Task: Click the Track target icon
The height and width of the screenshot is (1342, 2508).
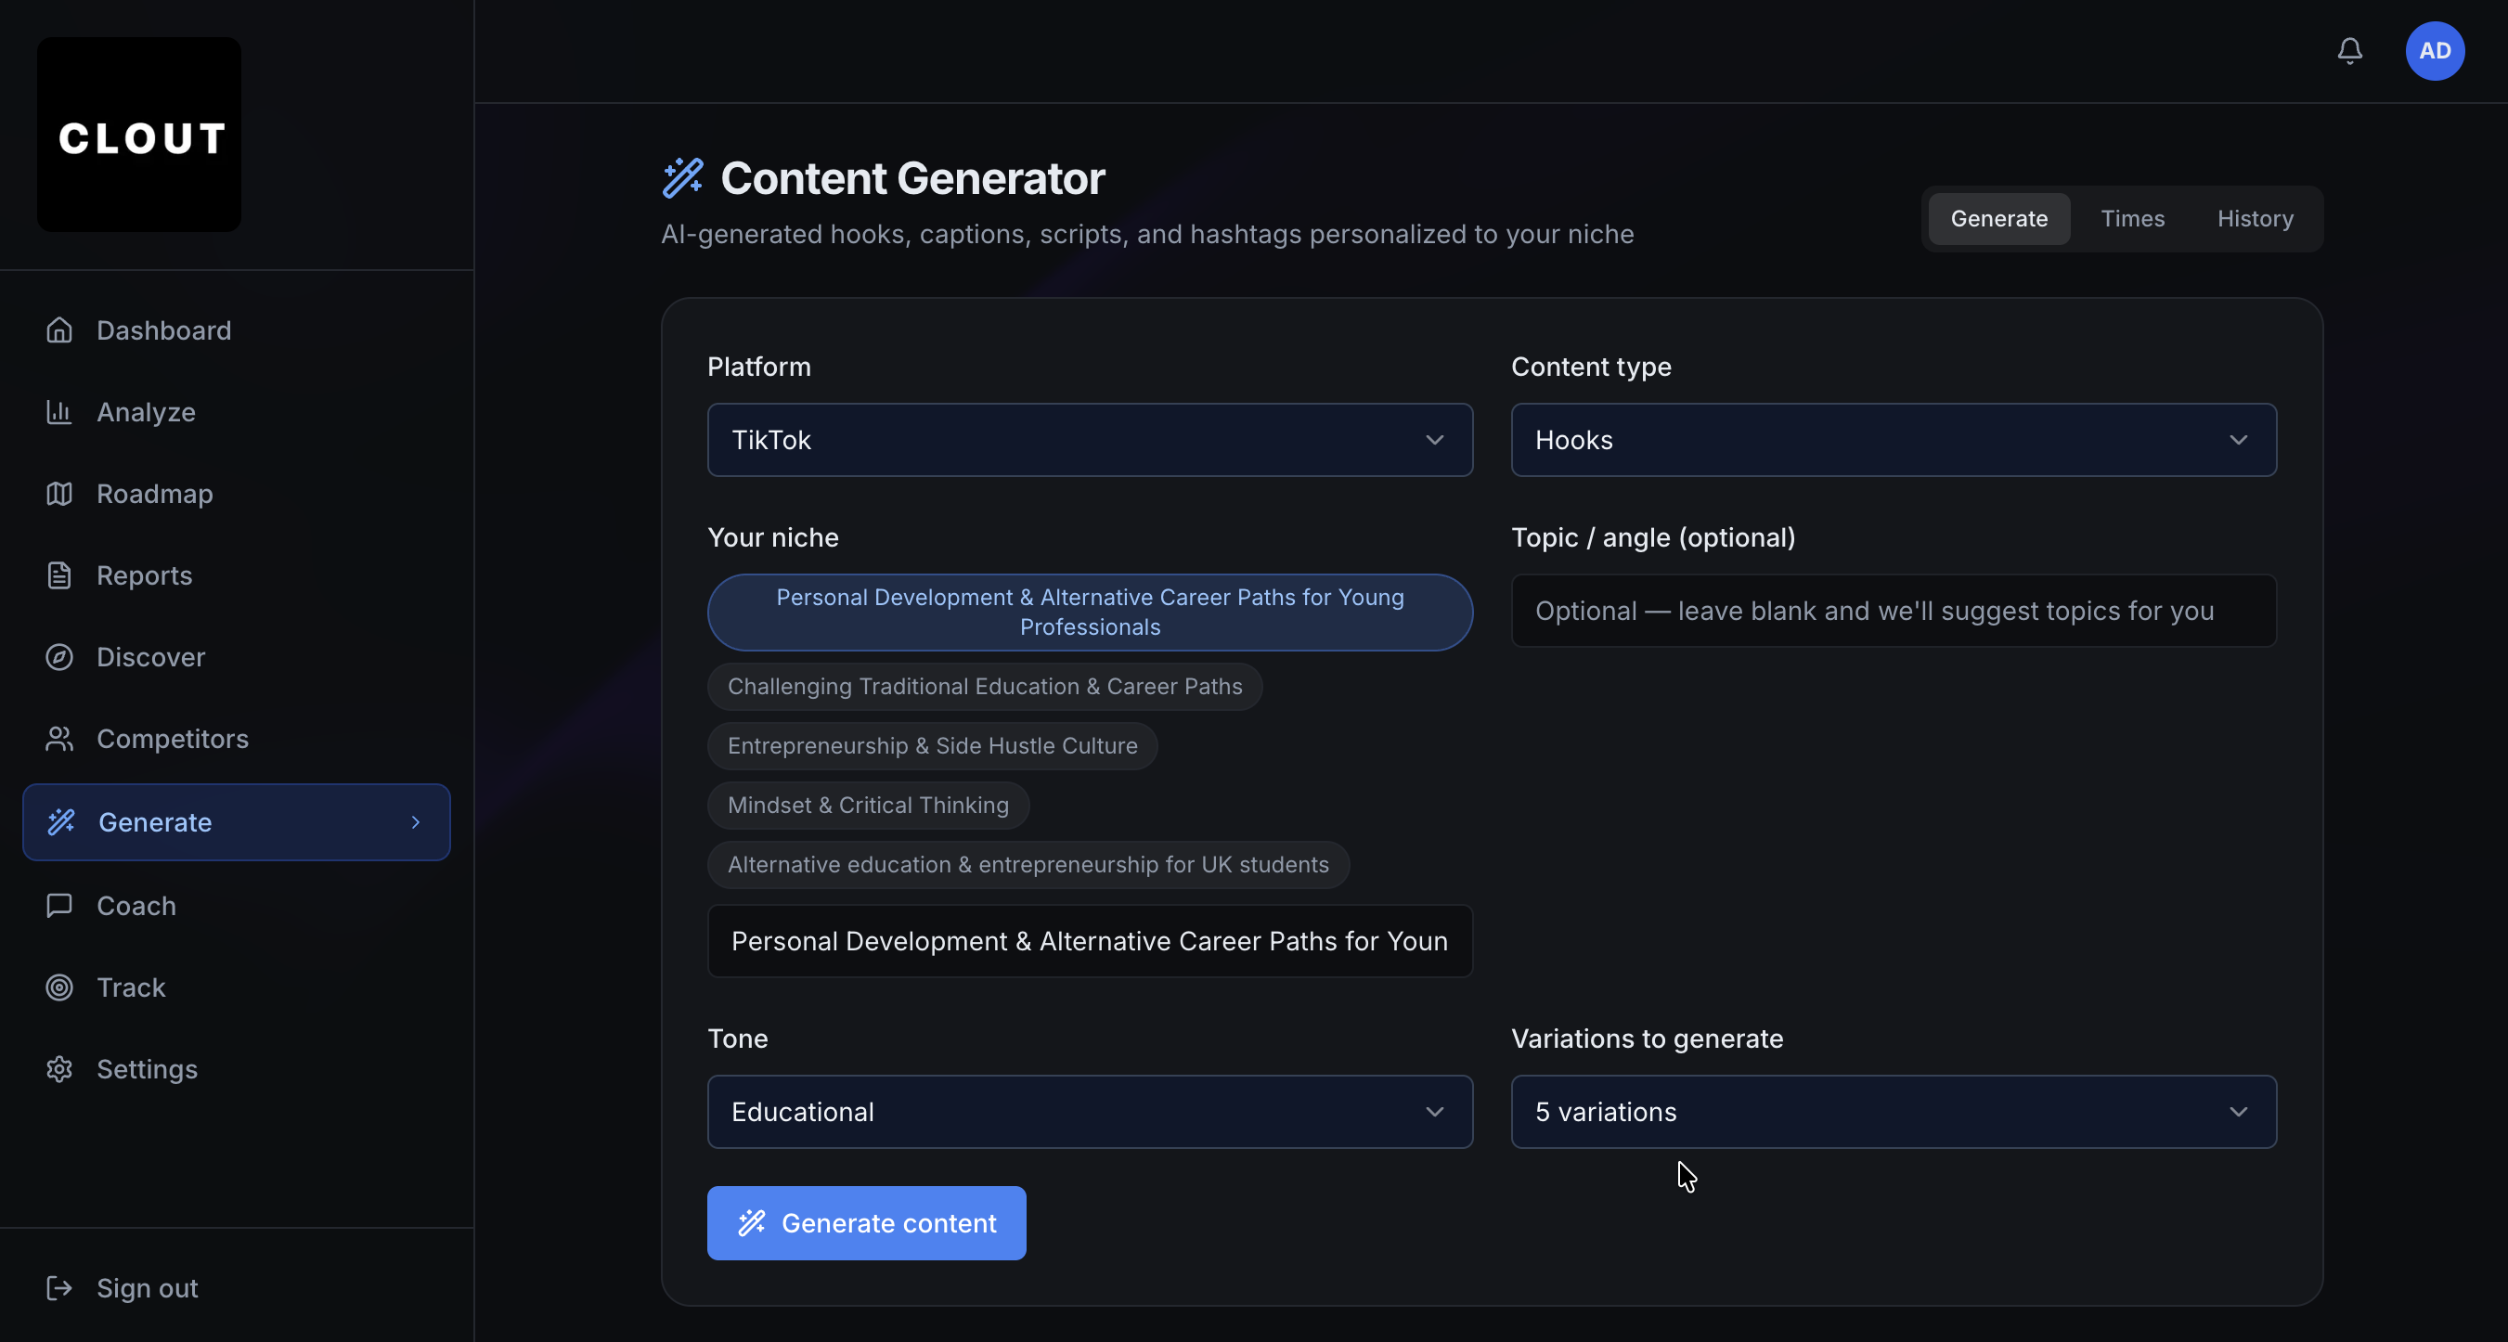Action: [59, 987]
